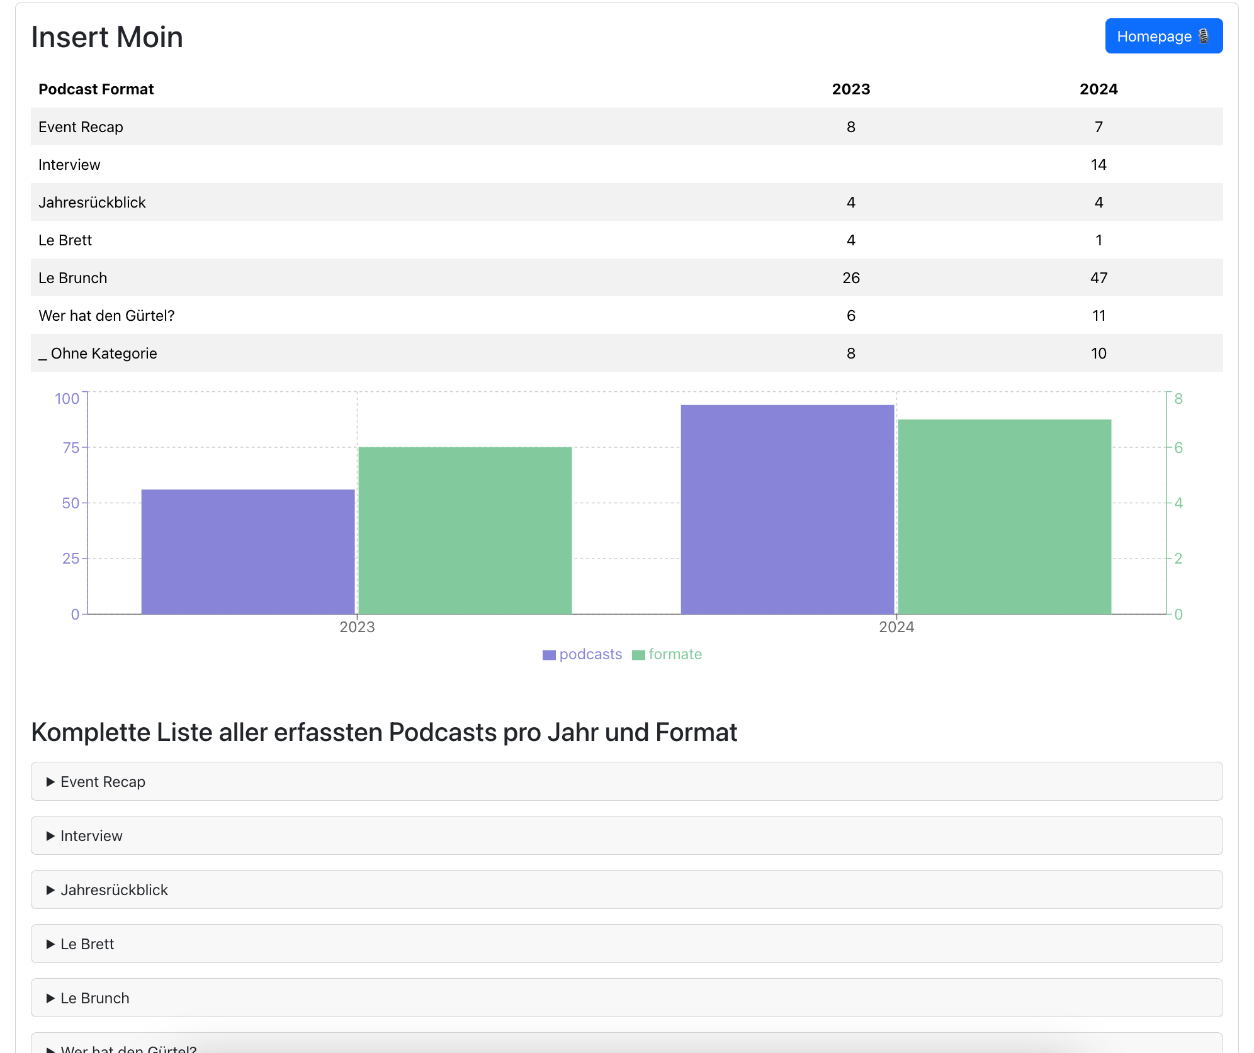Viewport: 1254px width, 1053px height.
Task: Select the Le Brunch table row
Action: (x=72, y=278)
